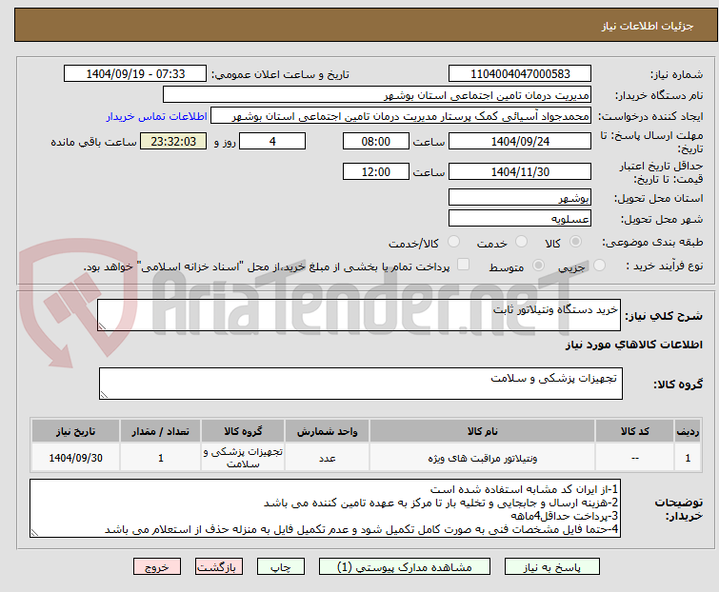Click the resize grip of توضیحات خریدار box
The height and width of the screenshot is (592, 719).
coord(34,532)
